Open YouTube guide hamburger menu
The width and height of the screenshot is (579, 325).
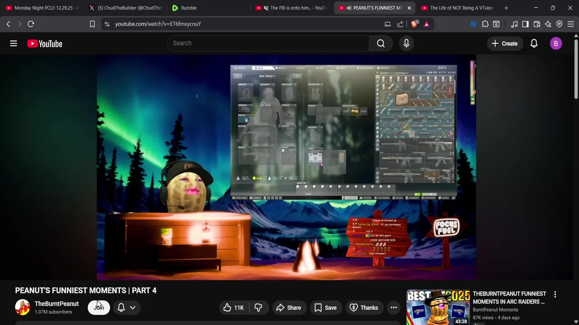coord(14,43)
